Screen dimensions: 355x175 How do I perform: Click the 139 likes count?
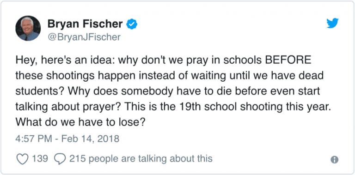coord(40,159)
